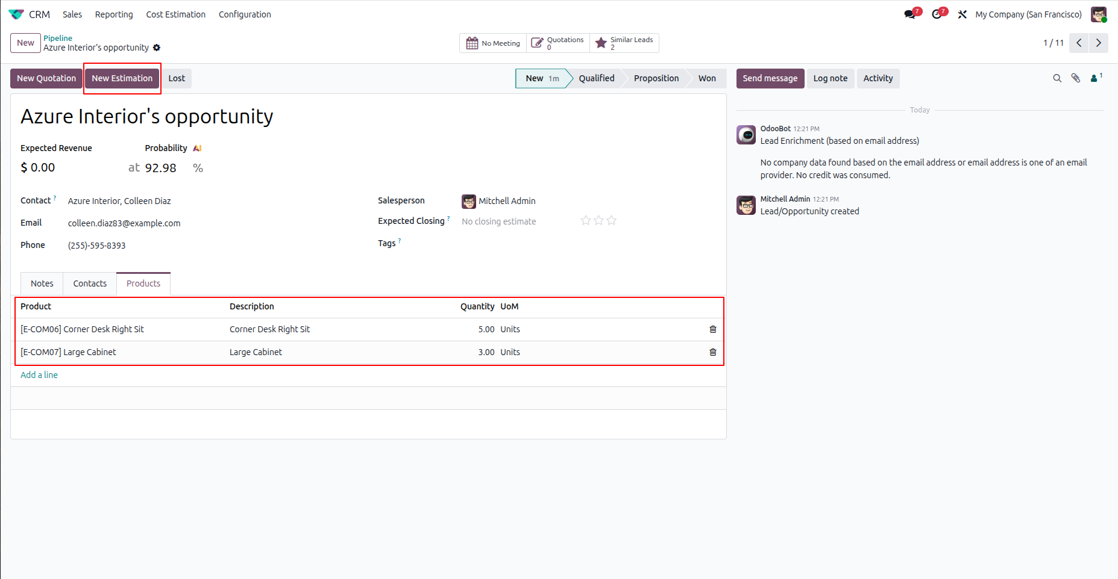Image resolution: width=1118 pixels, height=579 pixels.
Task: Show followers of this opportunity
Action: point(1096,78)
